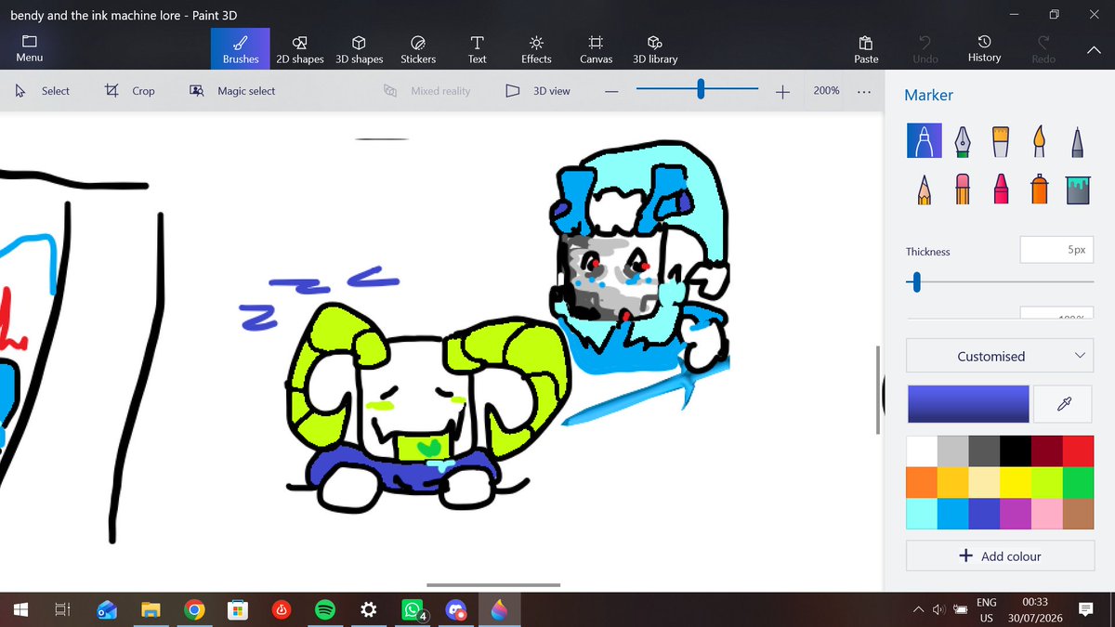Open Settings gear from the taskbar
This screenshot has width=1115, height=627.
tap(369, 609)
